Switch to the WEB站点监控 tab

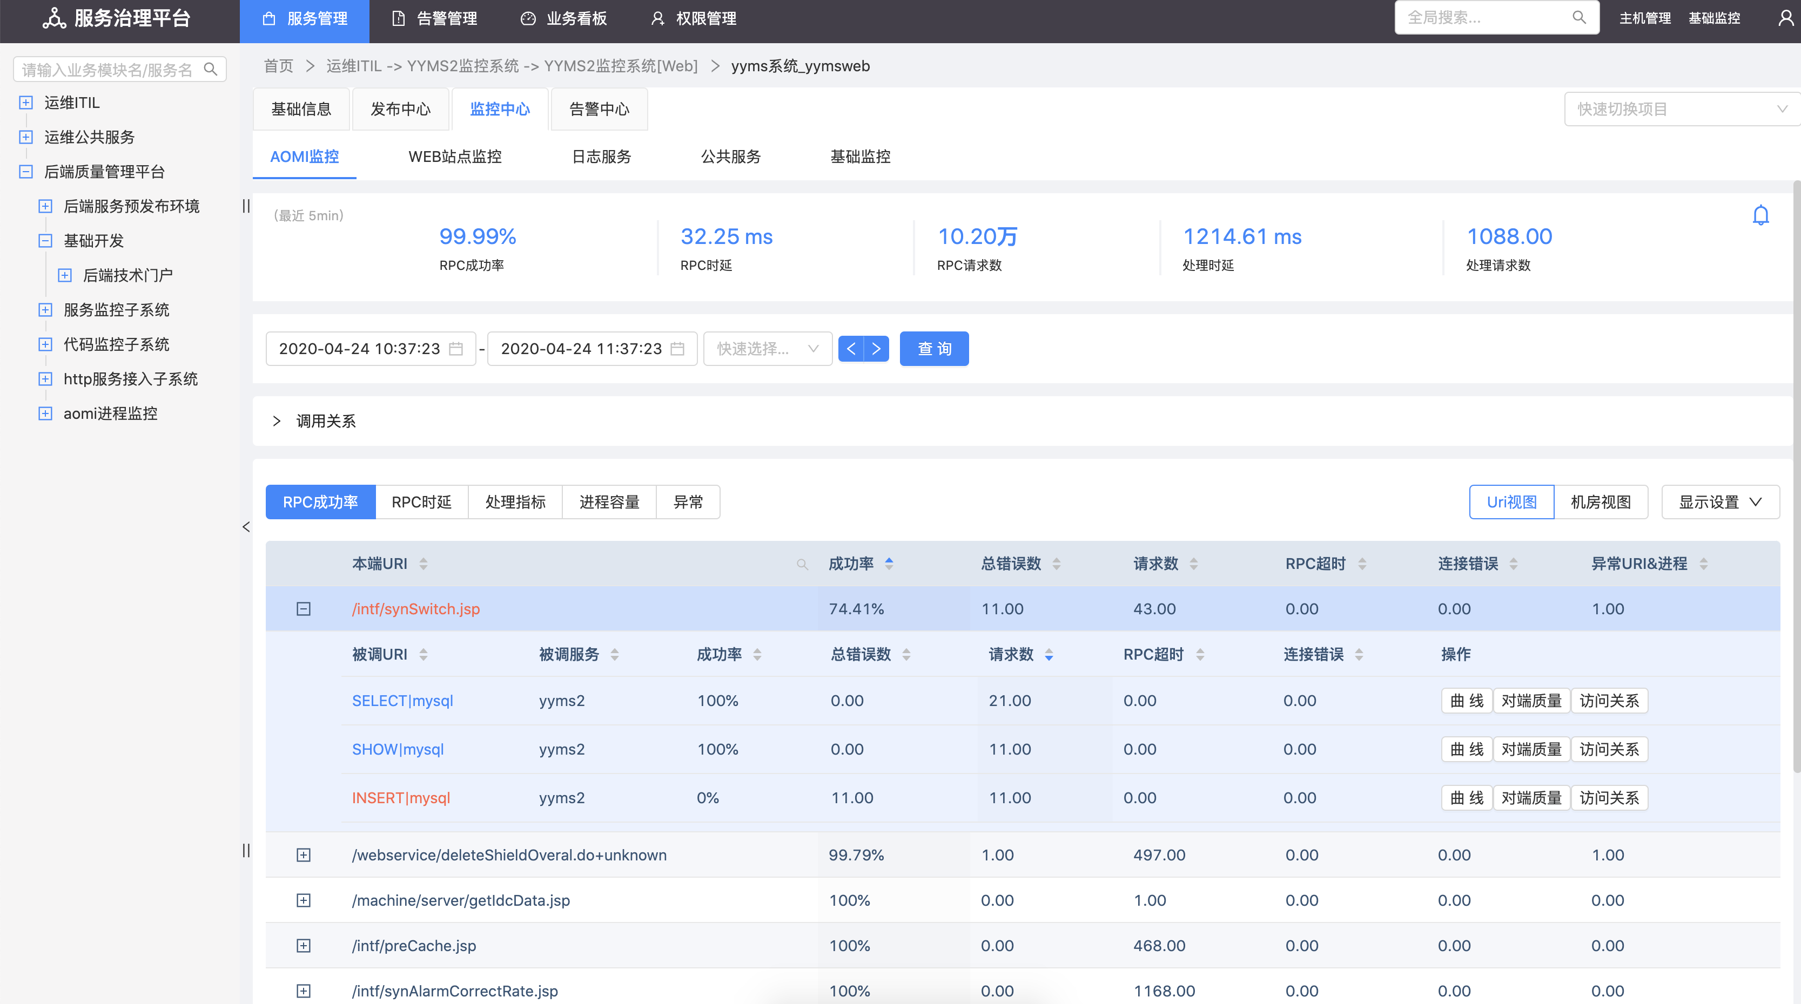[454, 157]
